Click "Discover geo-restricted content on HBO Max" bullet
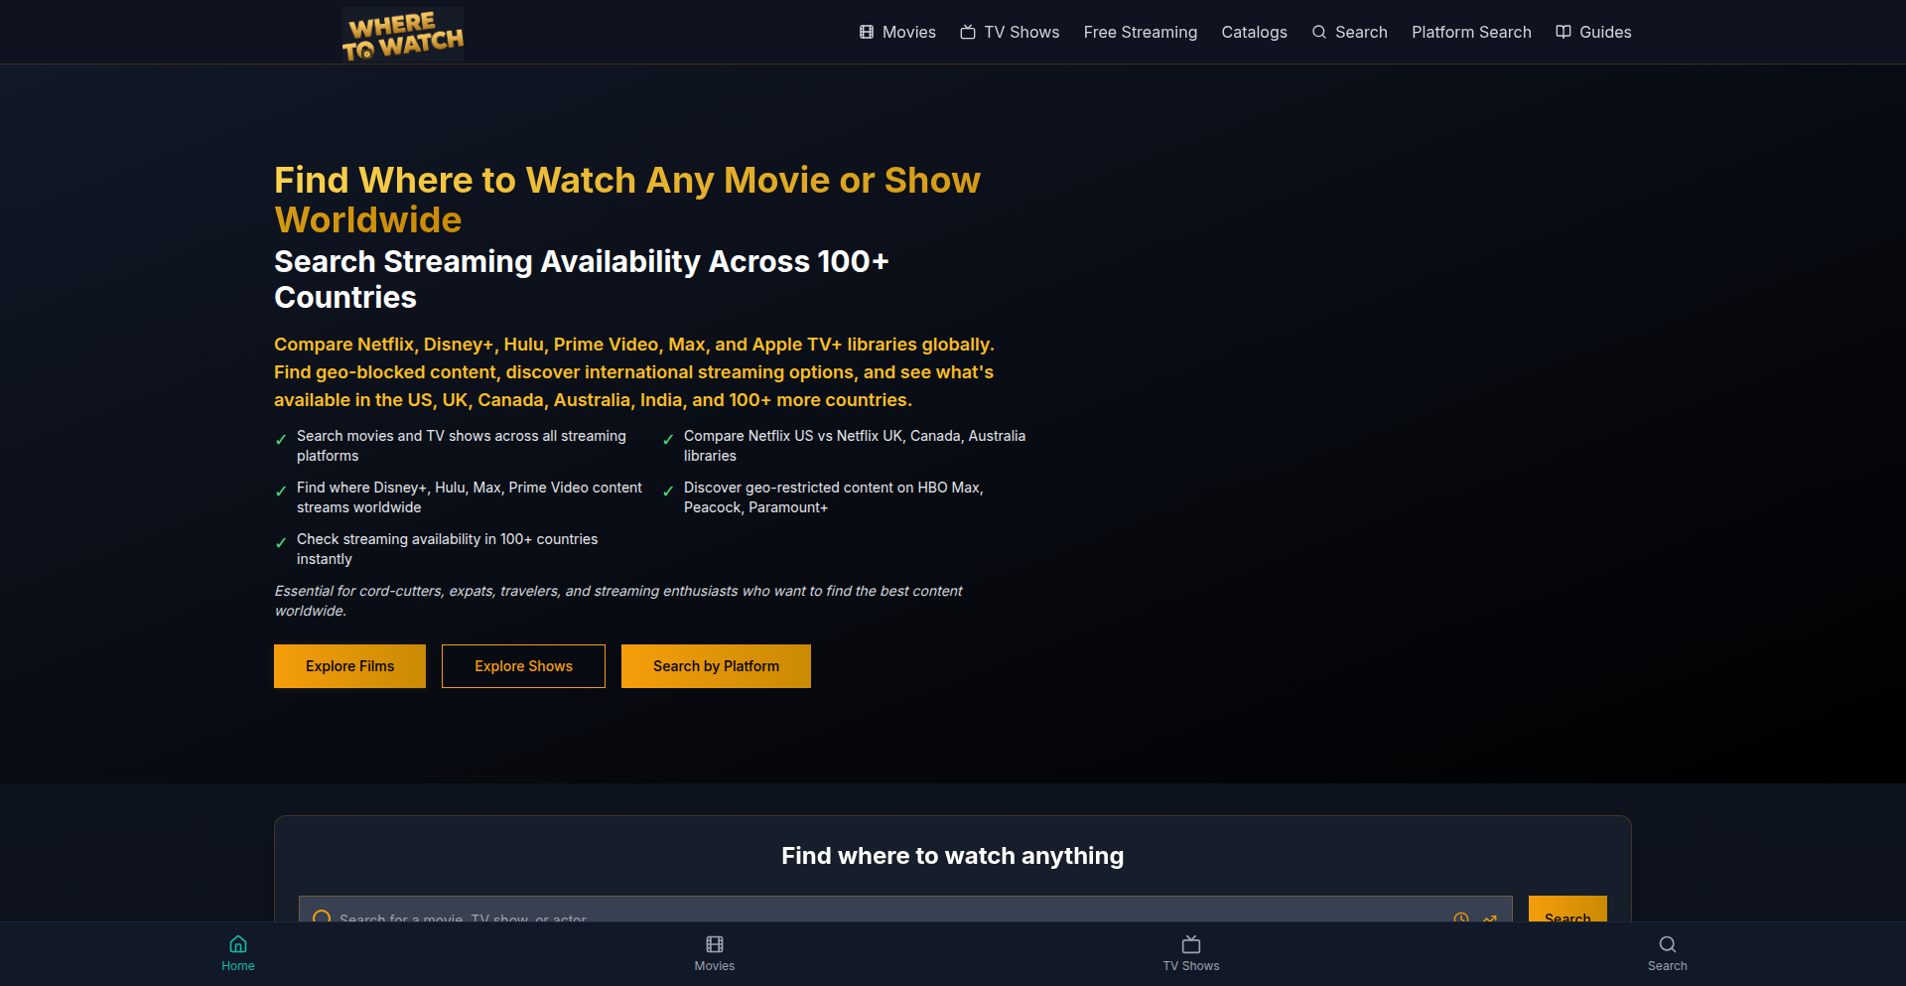 click(x=834, y=497)
